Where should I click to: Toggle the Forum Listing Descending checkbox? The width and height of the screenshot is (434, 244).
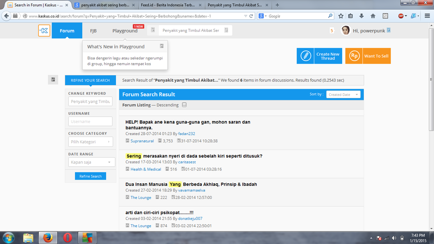click(184, 105)
